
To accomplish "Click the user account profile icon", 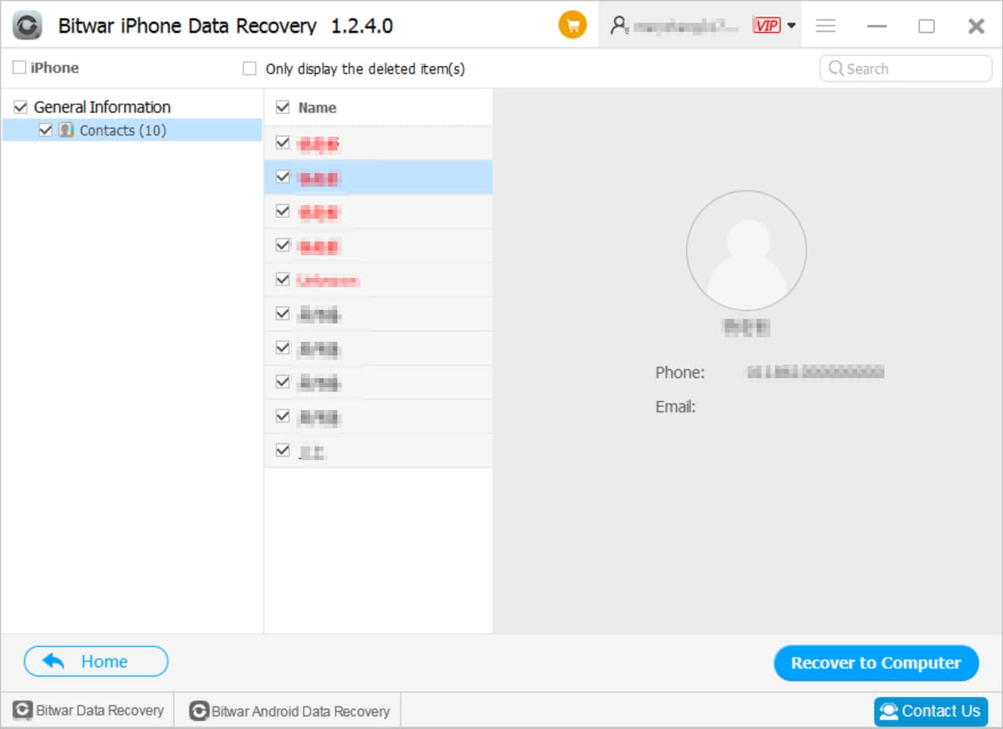I will [x=619, y=26].
